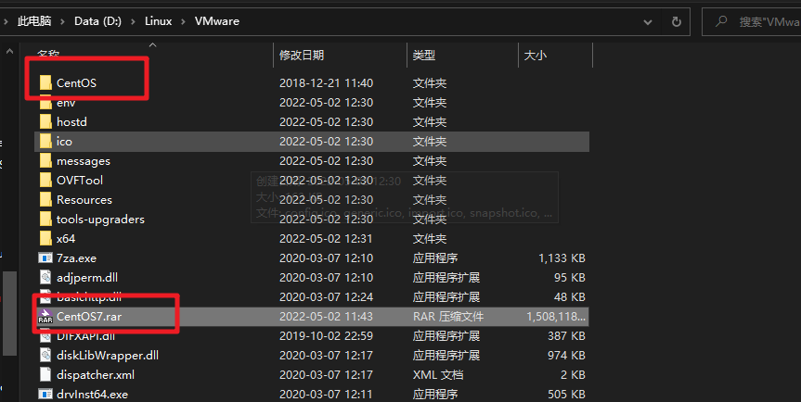The width and height of the screenshot is (801, 402).
Task: Click the folder name OVFTool
Action: 80,180
